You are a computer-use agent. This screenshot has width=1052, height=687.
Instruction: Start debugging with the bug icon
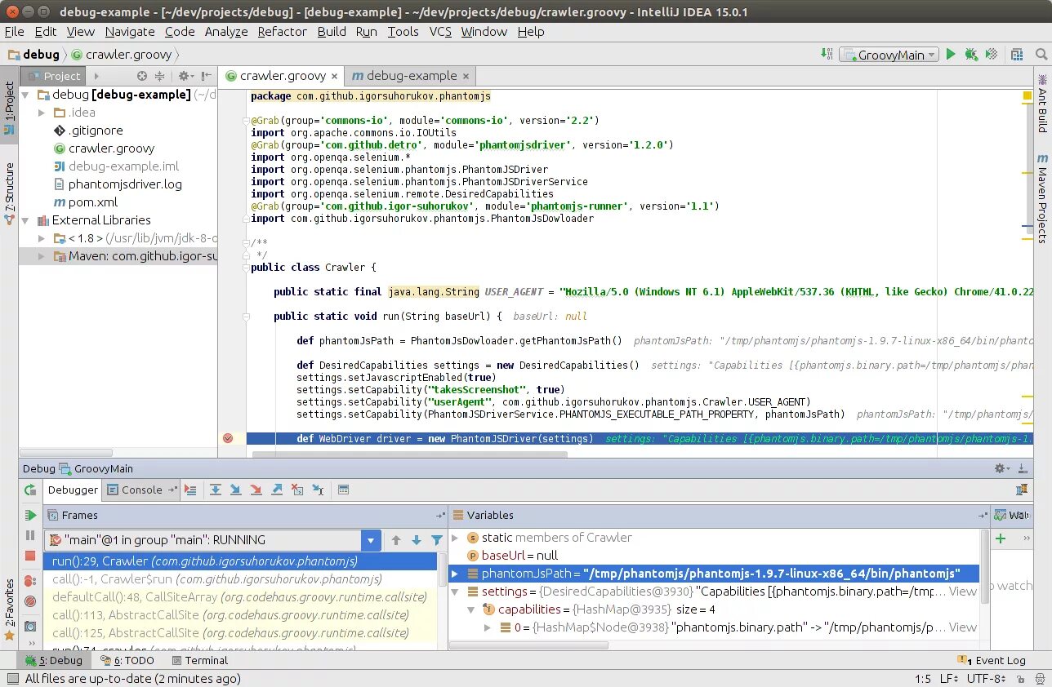click(x=971, y=55)
